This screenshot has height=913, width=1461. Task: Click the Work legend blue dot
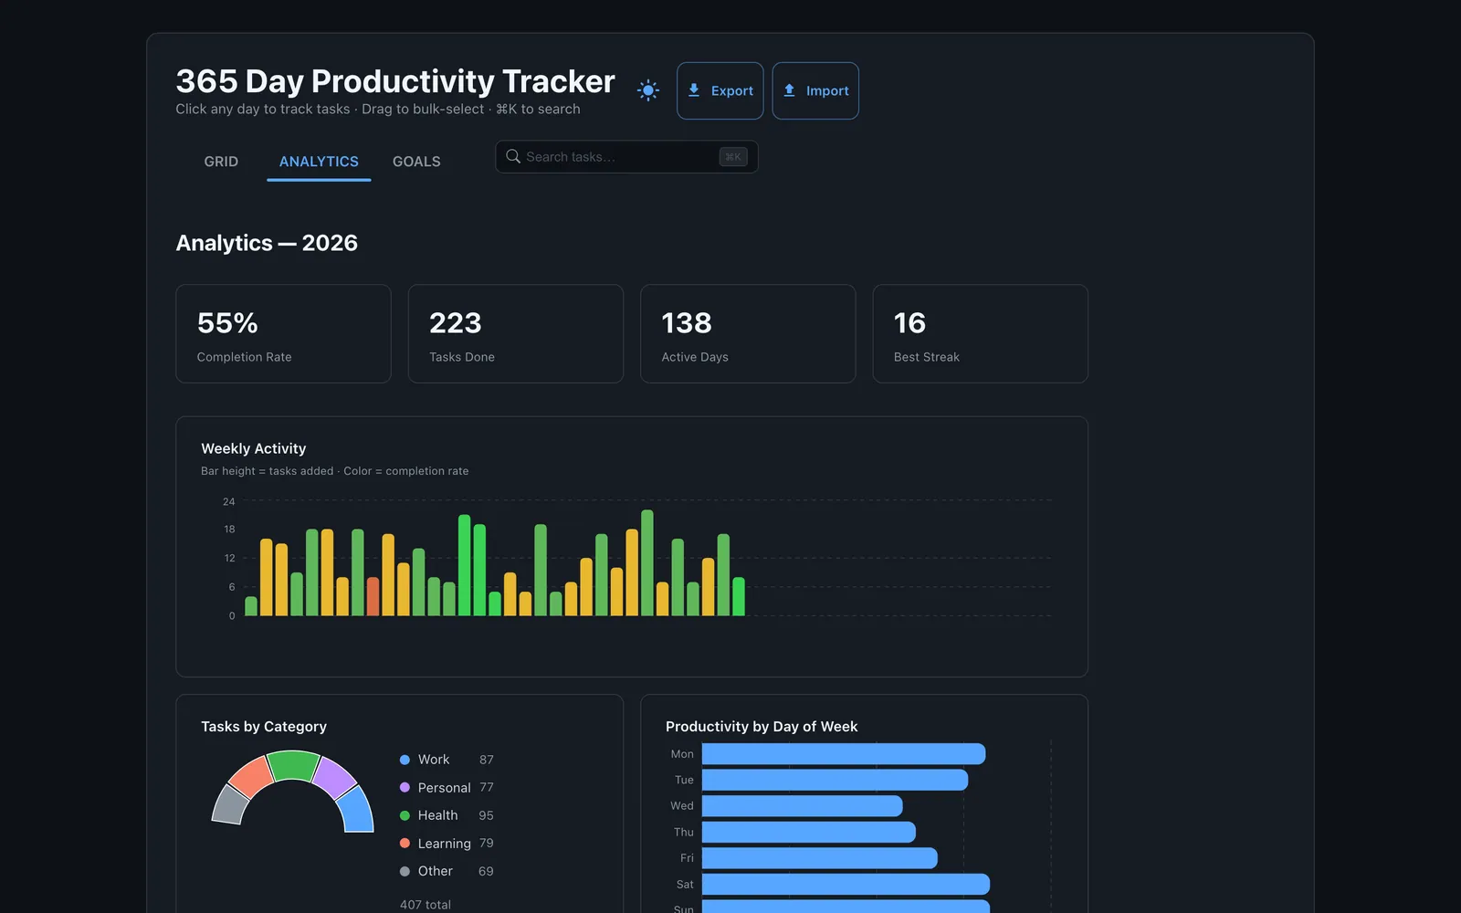click(405, 760)
